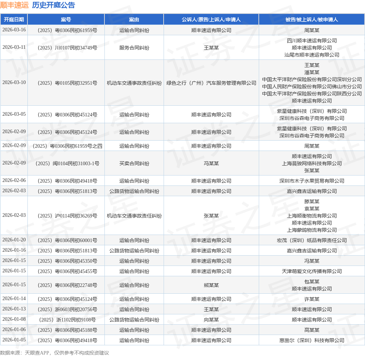Click 高某某 defendant

coord(312,330)
